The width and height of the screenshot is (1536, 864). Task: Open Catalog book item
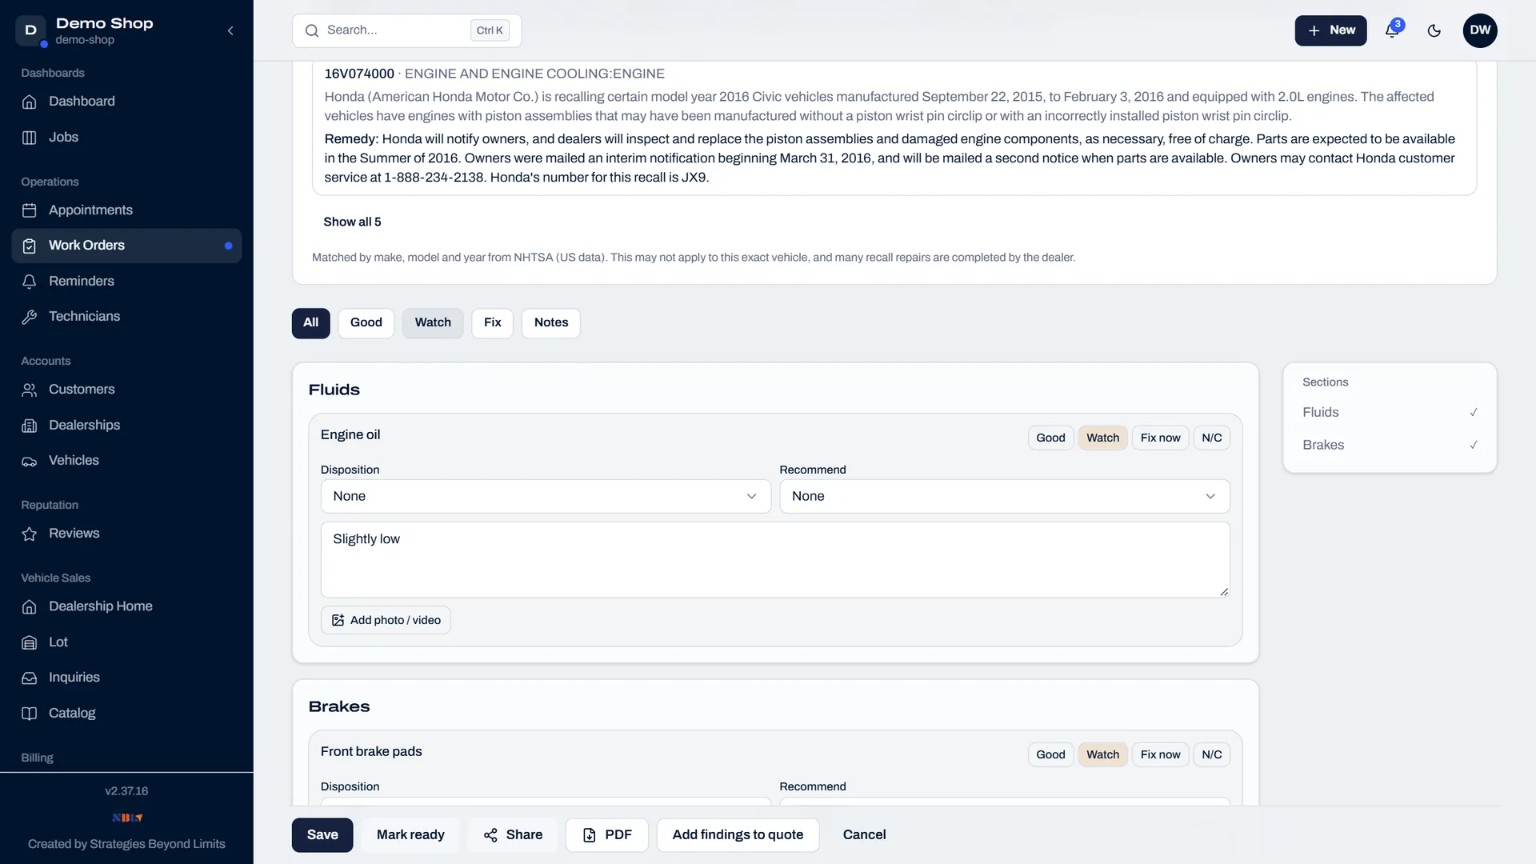pos(126,714)
